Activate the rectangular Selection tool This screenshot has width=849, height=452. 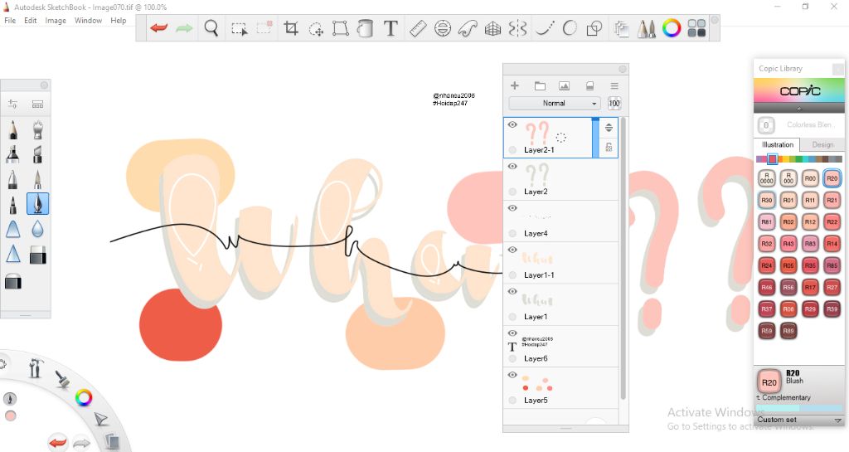(239, 28)
